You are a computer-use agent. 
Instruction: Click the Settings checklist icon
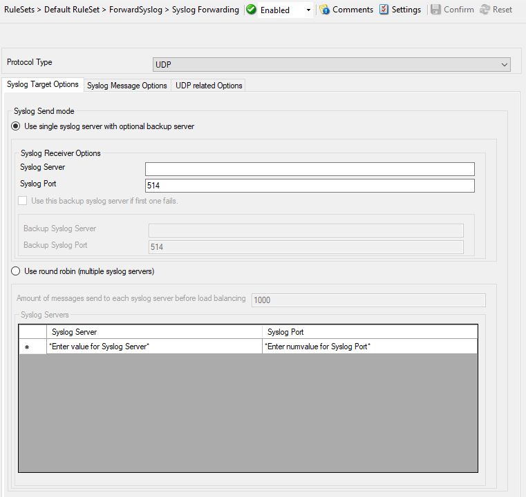point(384,10)
